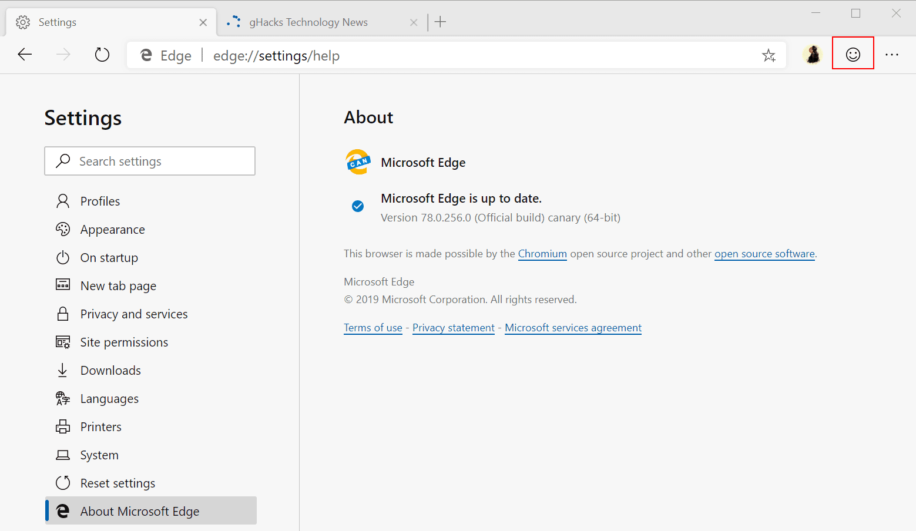Image resolution: width=916 pixels, height=531 pixels.
Task: Click the Search settings field
Action: (150, 161)
